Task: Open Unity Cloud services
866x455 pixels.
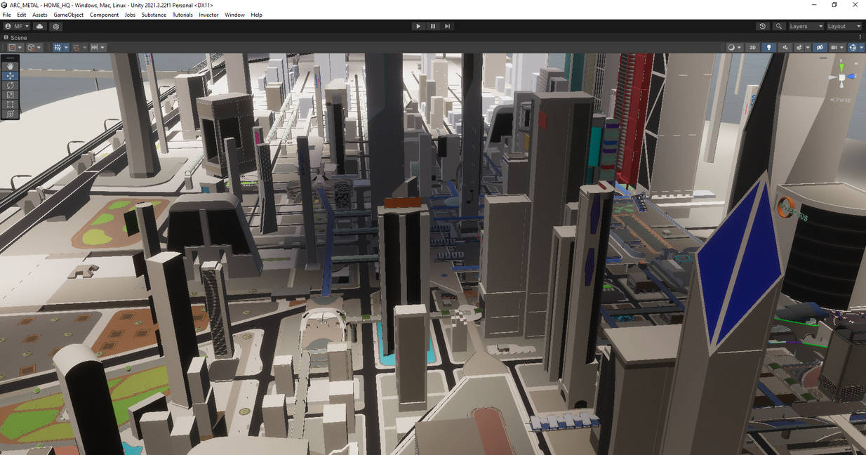Action: click(x=39, y=26)
